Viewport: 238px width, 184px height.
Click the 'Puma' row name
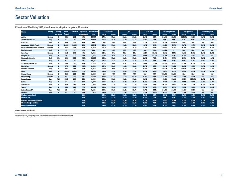(x=23, y=82)
